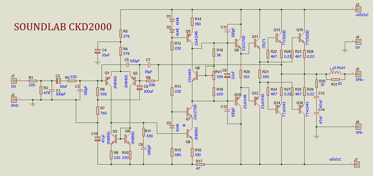This screenshot has width=373, height=176.
Task: Click the C10 electrolytic capacitor symbol
Action: click(97, 139)
